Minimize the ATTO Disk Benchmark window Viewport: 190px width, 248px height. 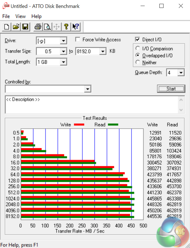[143, 6]
